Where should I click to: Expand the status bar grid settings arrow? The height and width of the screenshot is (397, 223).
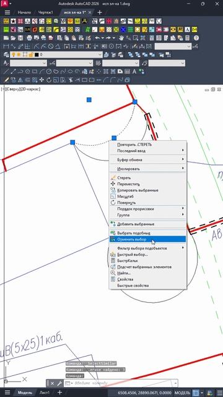(201, 393)
